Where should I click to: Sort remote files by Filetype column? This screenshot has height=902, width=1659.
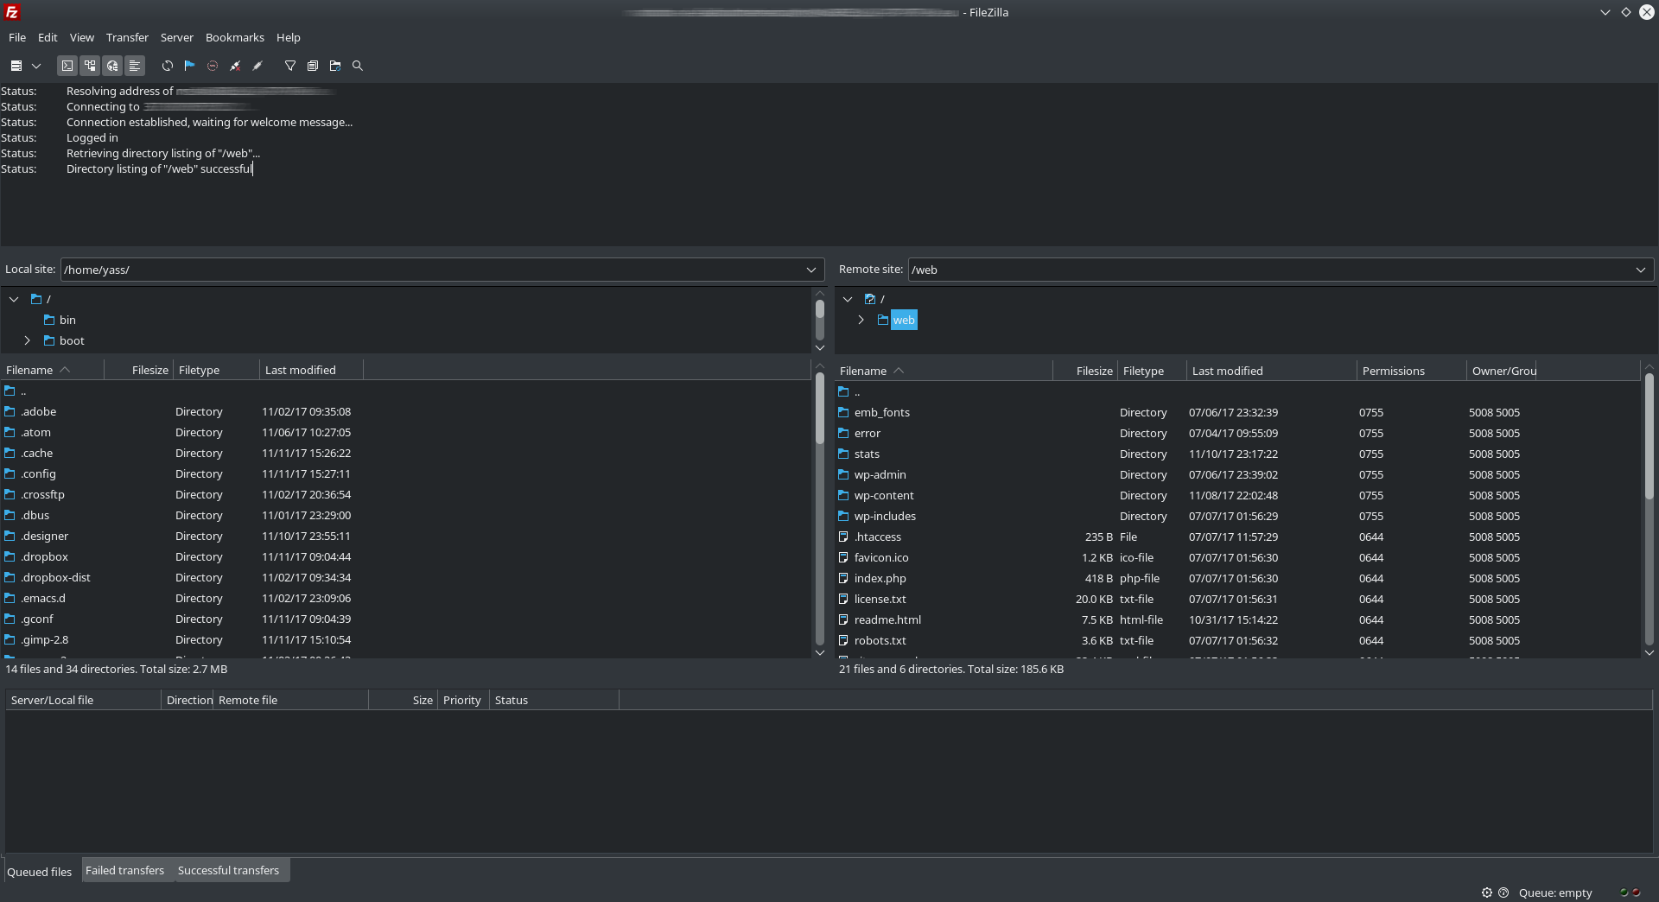1152,371
